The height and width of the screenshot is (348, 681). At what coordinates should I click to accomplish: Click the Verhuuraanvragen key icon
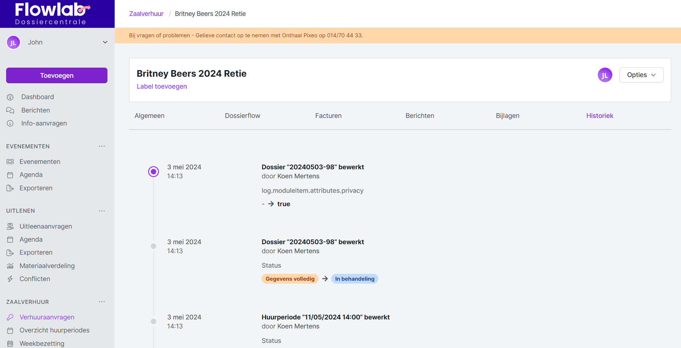10,317
